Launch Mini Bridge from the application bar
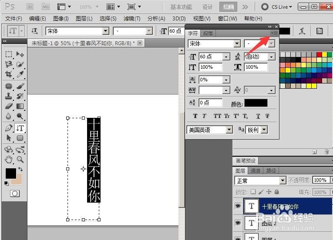333x240 pixels. tap(46, 7)
